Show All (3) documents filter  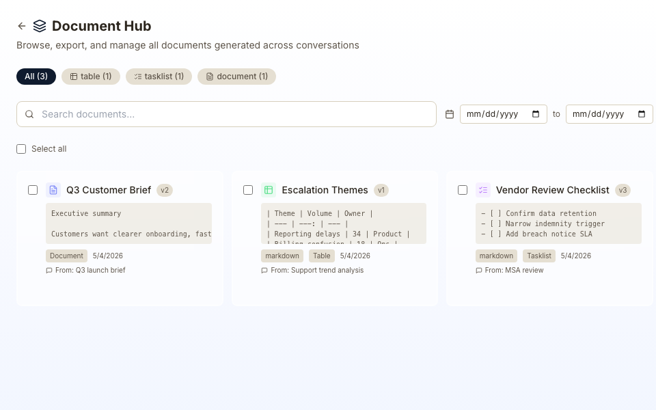tap(36, 77)
